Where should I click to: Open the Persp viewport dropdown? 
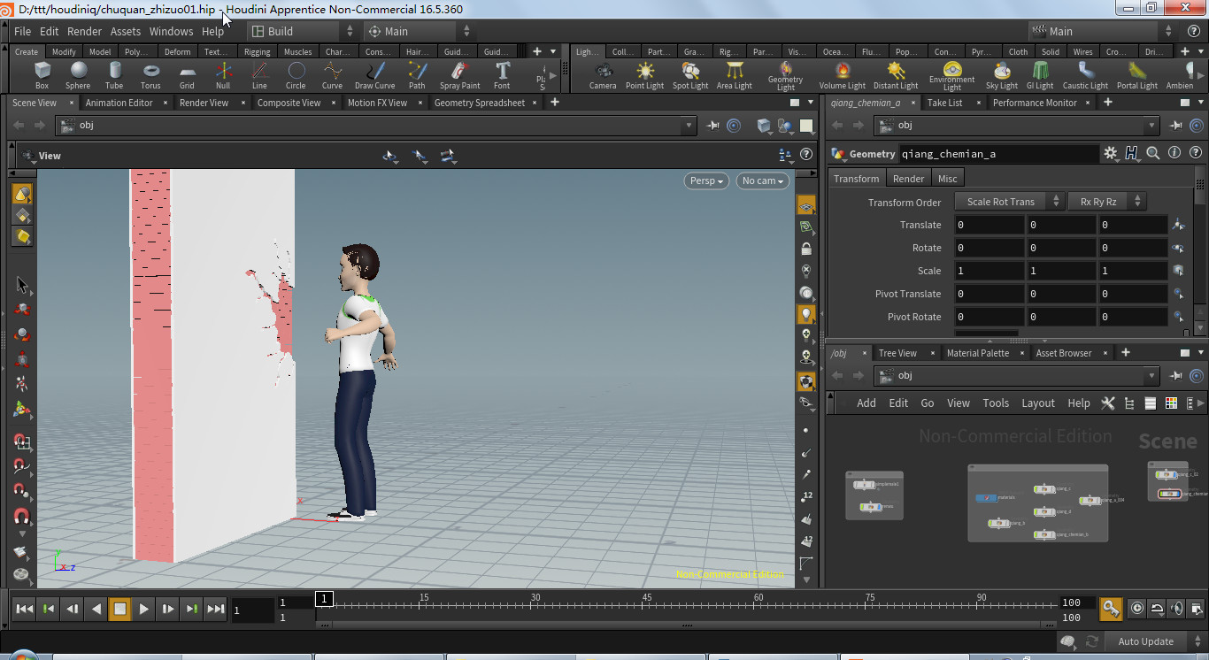point(705,180)
